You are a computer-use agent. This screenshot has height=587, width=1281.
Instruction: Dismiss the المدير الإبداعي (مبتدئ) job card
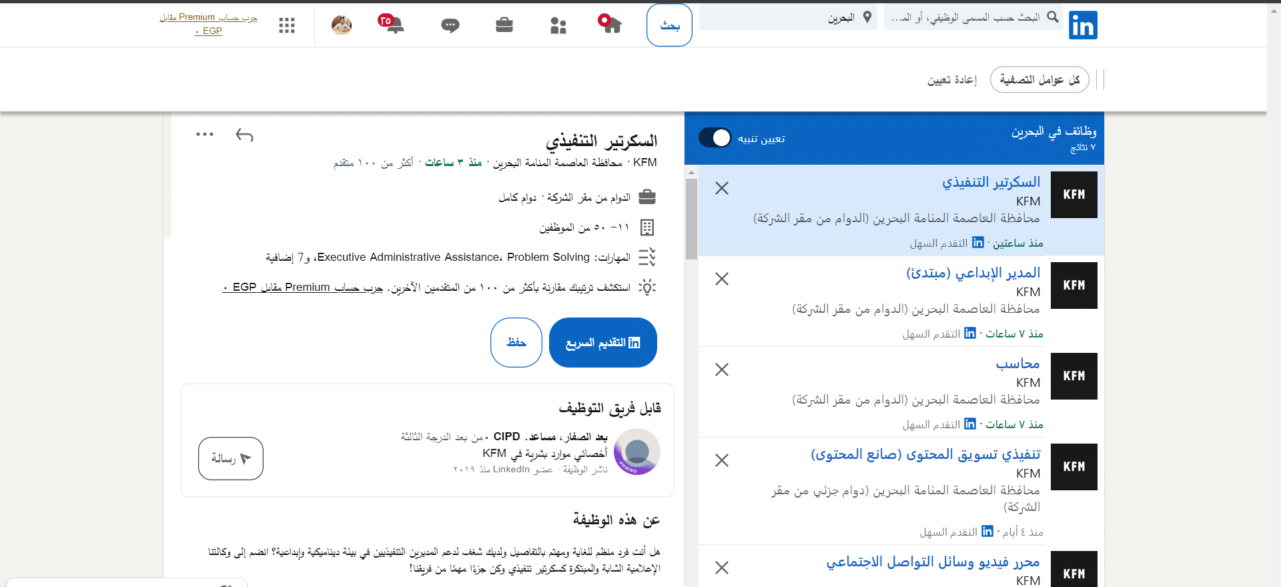pos(722,279)
